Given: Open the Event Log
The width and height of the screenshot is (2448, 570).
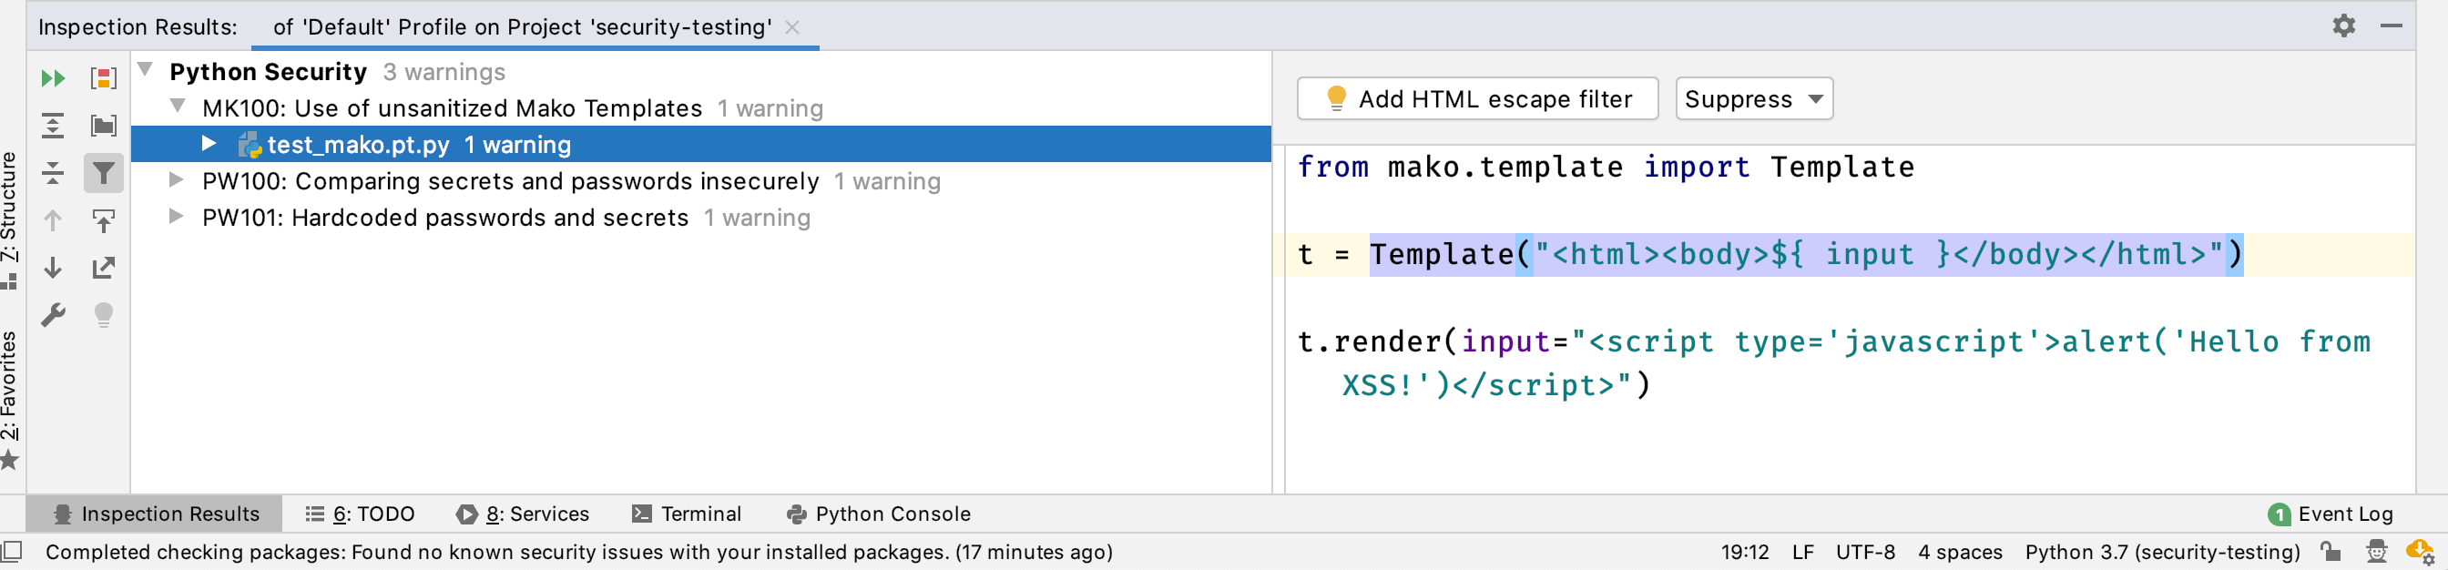Looking at the screenshot, I should [2331, 514].
